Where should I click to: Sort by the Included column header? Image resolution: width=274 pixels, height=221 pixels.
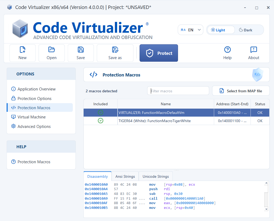100,104
